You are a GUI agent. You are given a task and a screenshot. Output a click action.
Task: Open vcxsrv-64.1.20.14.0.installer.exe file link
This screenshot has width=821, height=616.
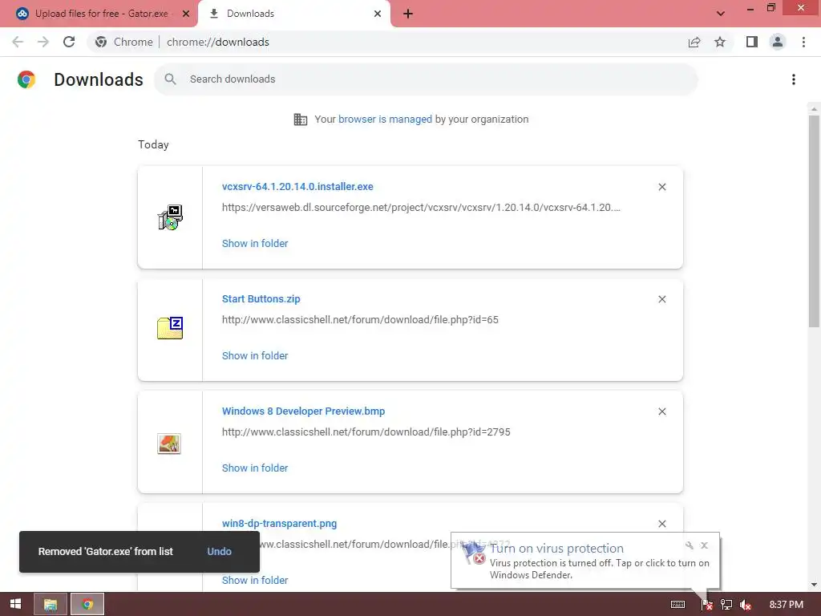pos(297,186)
